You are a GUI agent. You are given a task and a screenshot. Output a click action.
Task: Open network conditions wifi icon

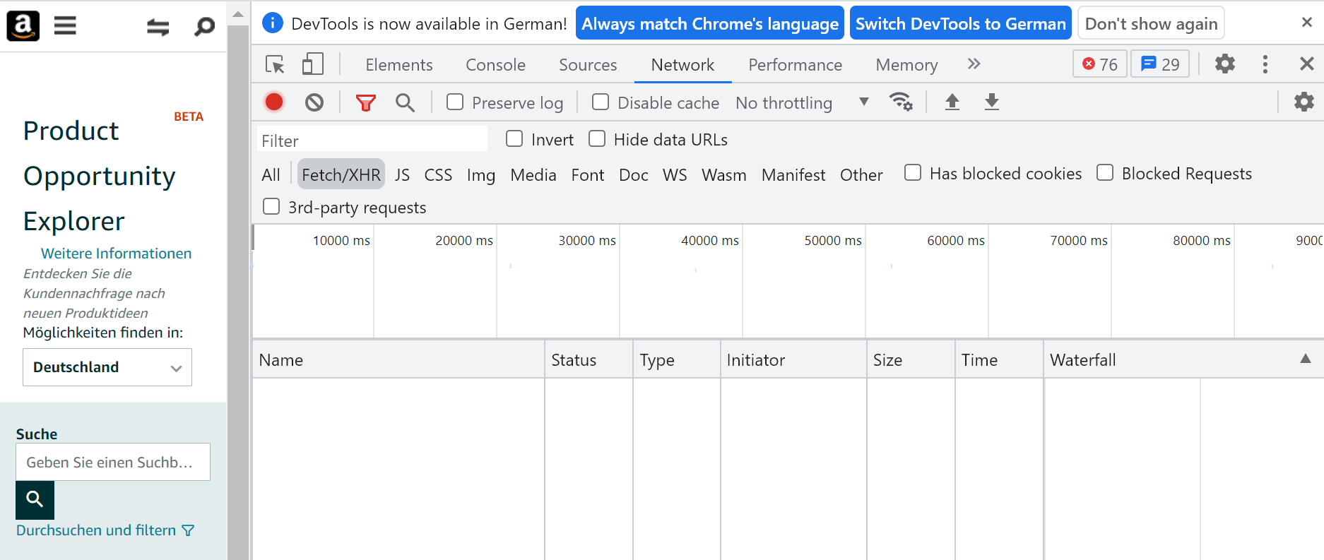[x=901, y=102]
